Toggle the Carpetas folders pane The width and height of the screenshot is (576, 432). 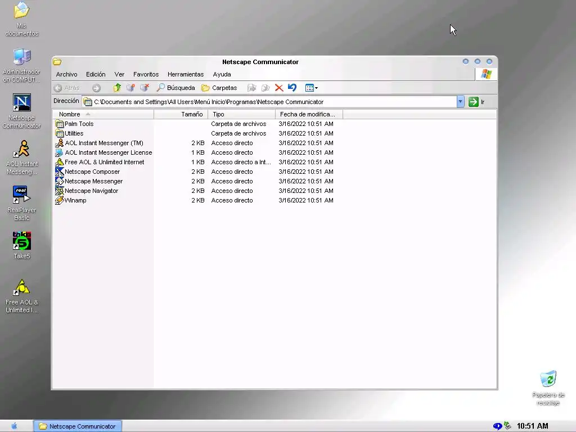pos(219,88)
